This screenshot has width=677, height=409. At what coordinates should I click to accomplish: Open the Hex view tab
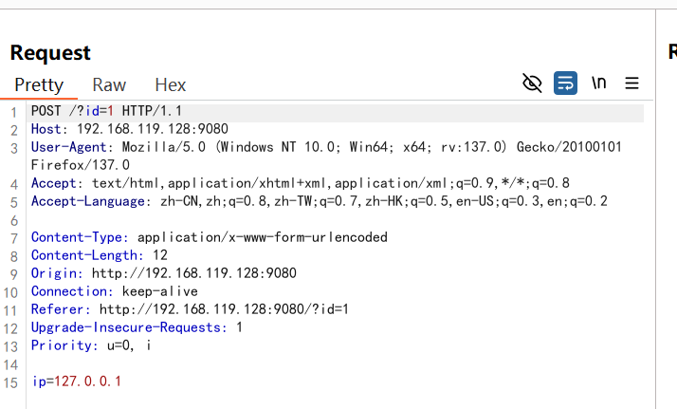click(171, 85)
